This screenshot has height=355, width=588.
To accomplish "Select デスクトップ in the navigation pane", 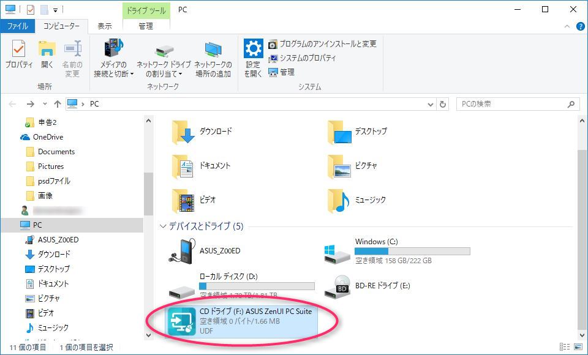I will 54,269.
